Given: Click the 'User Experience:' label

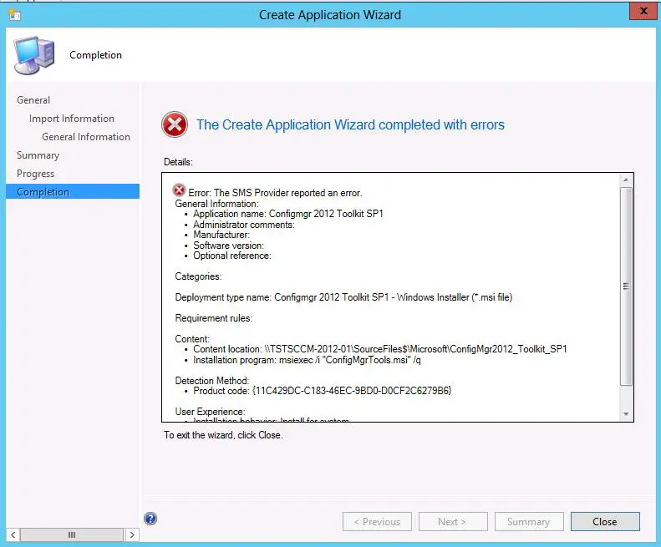Looking at the screenshot, I should [x=210, y=412].
